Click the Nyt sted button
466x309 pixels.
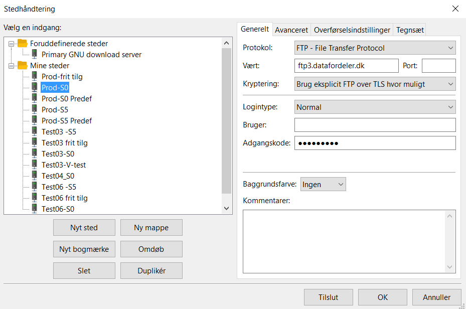tap(84, 228)
